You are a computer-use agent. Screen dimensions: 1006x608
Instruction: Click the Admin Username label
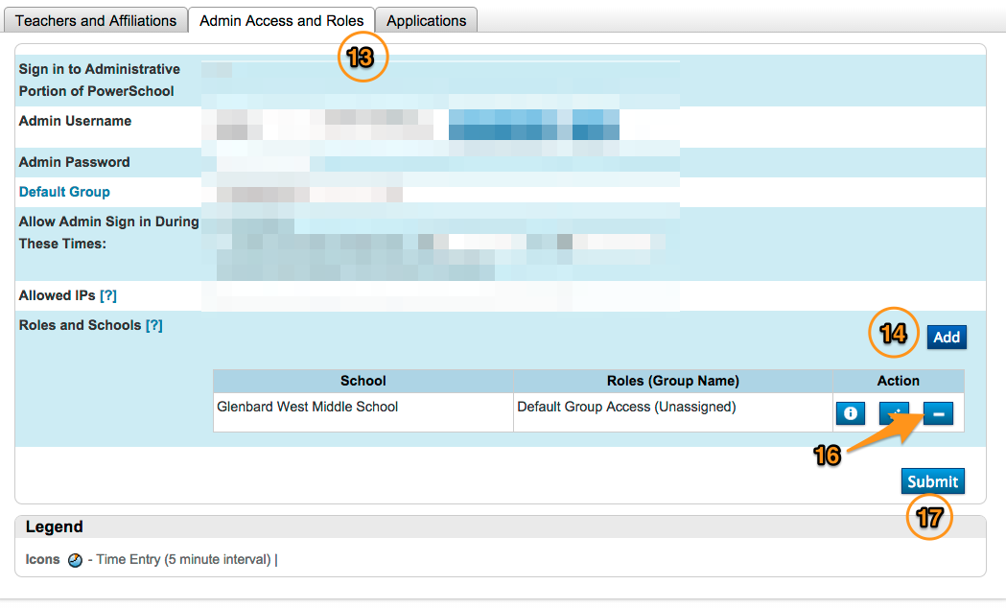point(75,122)
